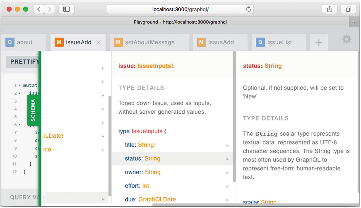Click Safari's reload page icon

248,9
